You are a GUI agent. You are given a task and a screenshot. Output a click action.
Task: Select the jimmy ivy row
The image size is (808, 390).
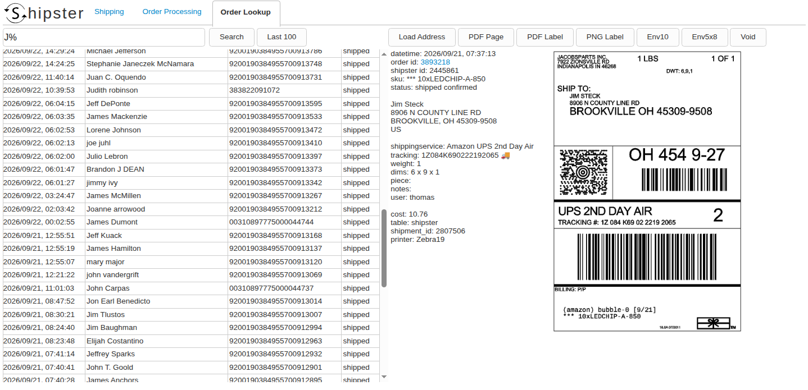(191, 183)
